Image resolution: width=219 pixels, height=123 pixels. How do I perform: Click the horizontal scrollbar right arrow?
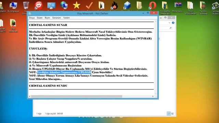[x=153, y=96]
